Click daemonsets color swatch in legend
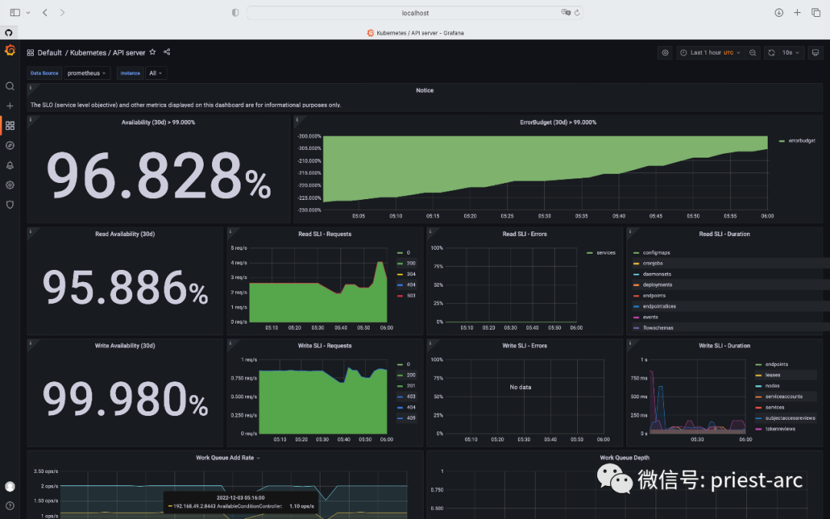The image size is (830, 519). 636,274
